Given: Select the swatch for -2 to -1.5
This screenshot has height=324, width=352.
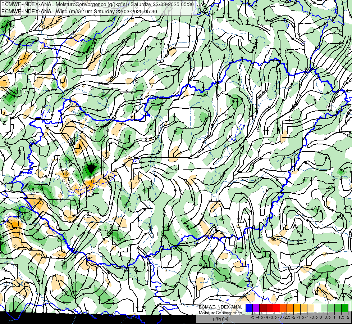Looking at the screenshot, I should pyautogui.click(x=297, y=308).
